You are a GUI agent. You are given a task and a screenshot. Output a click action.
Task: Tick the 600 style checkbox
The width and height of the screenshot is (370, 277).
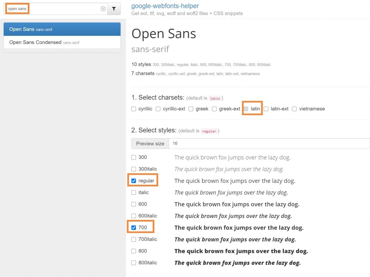(x=134, y=204)
